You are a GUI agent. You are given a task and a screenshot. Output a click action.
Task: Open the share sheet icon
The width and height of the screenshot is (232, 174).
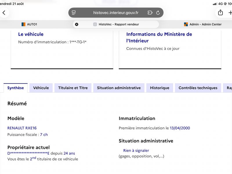click(220, 12)
